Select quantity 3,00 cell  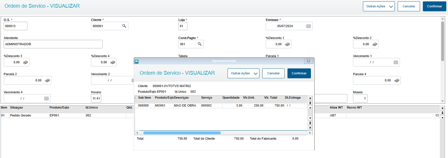tap(233, 105)
